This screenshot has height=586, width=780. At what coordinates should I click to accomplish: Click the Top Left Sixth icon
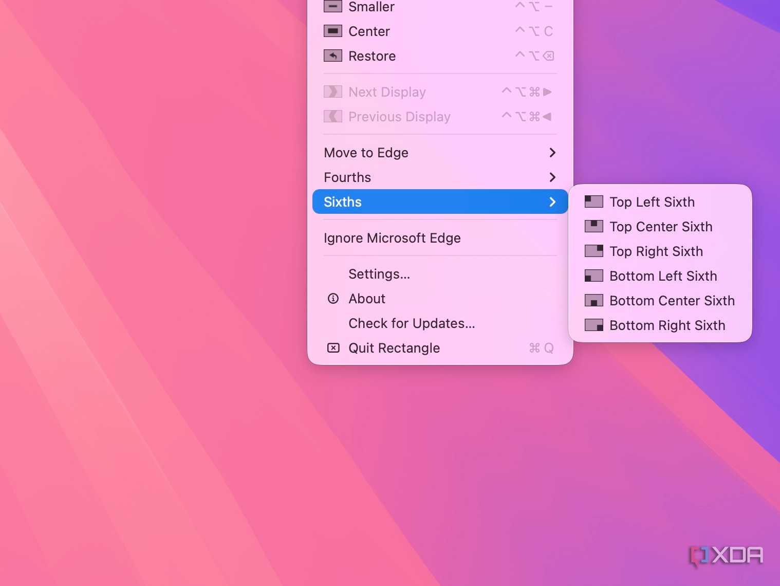pos(594,202)
